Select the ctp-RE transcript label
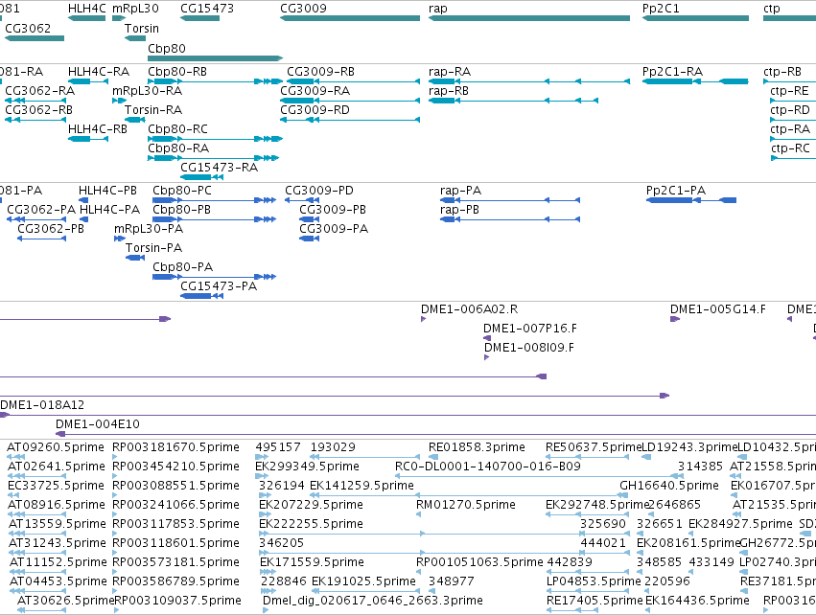This screenshot has width=816, height=615. tap(789, 90)
